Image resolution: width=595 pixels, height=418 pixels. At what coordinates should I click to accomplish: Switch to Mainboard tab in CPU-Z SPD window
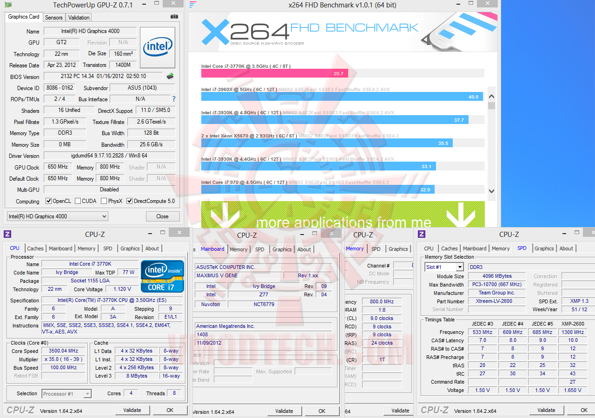(475, 248)
